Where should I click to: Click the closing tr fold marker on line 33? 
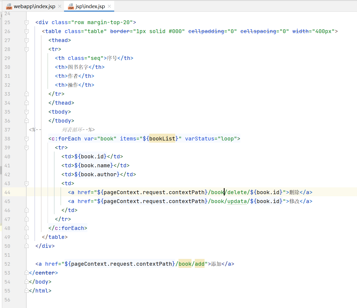(x=27, y=94)
